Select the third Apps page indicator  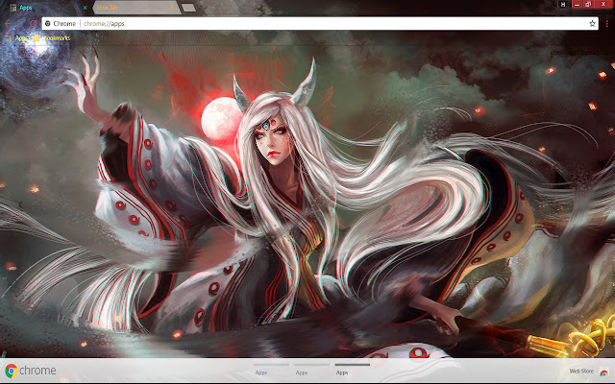(353, 369)
